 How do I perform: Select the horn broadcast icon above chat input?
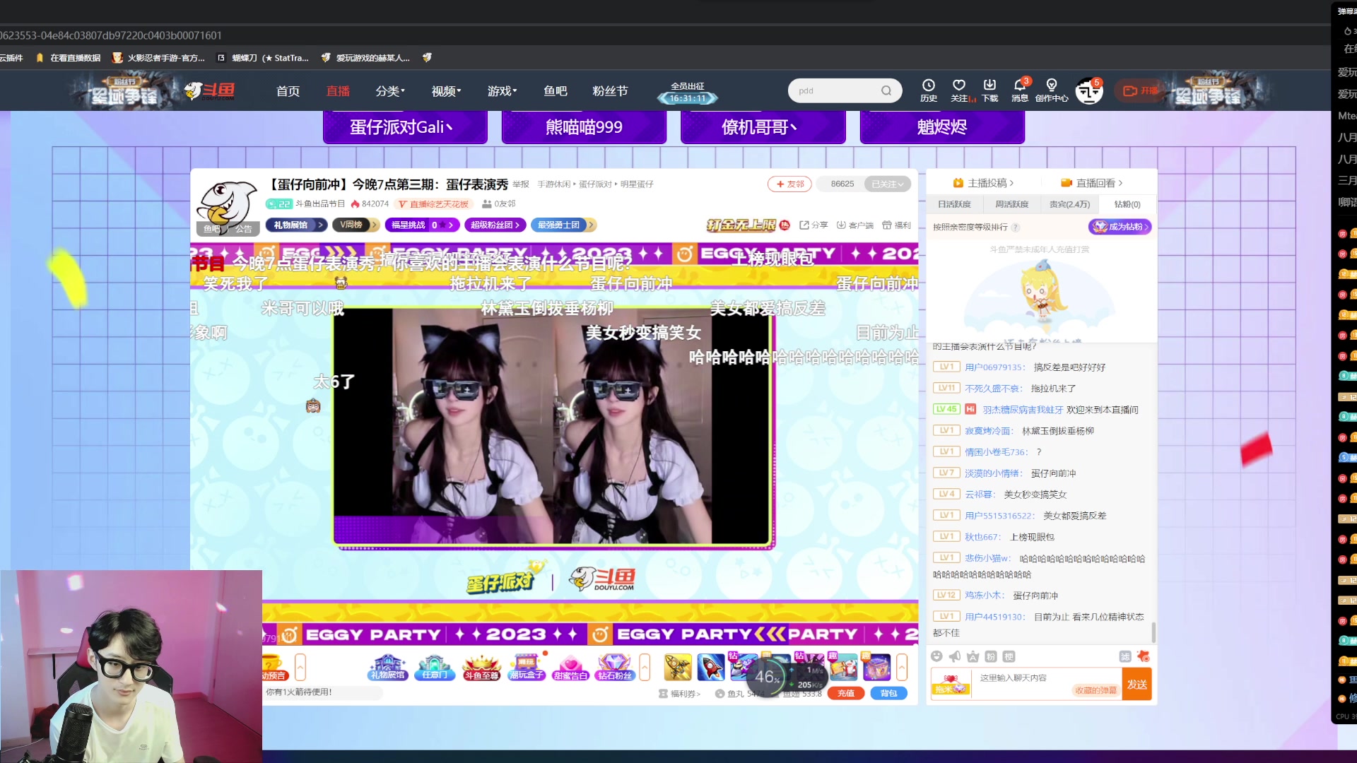[954, 656]
